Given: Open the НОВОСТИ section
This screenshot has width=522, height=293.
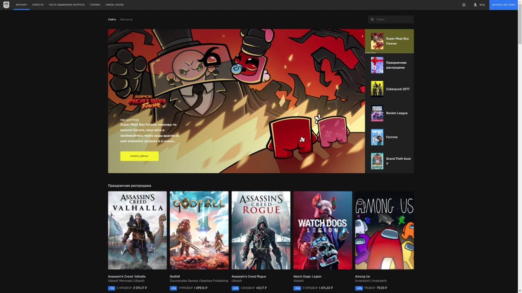Looking at the screenshot, I should click(x=38, y=5).
